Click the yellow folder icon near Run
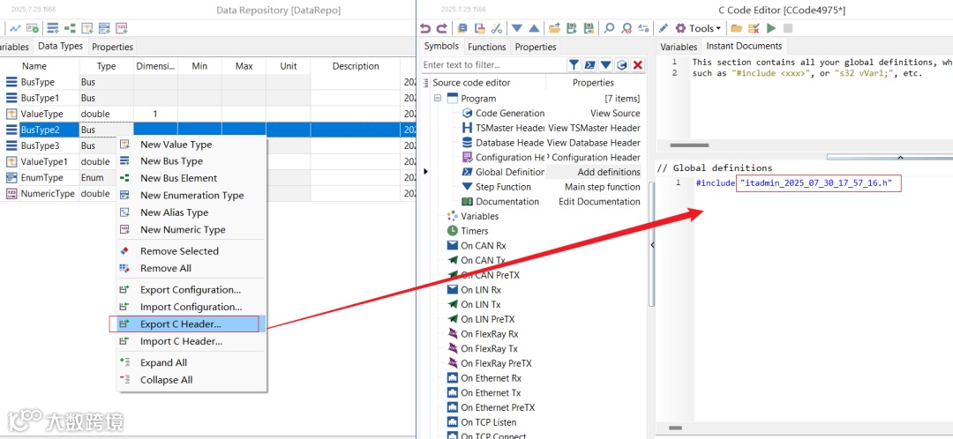Image resolution: width=953 pixels, height=439 pixels. pyautogui.click(x=736, y=28)
